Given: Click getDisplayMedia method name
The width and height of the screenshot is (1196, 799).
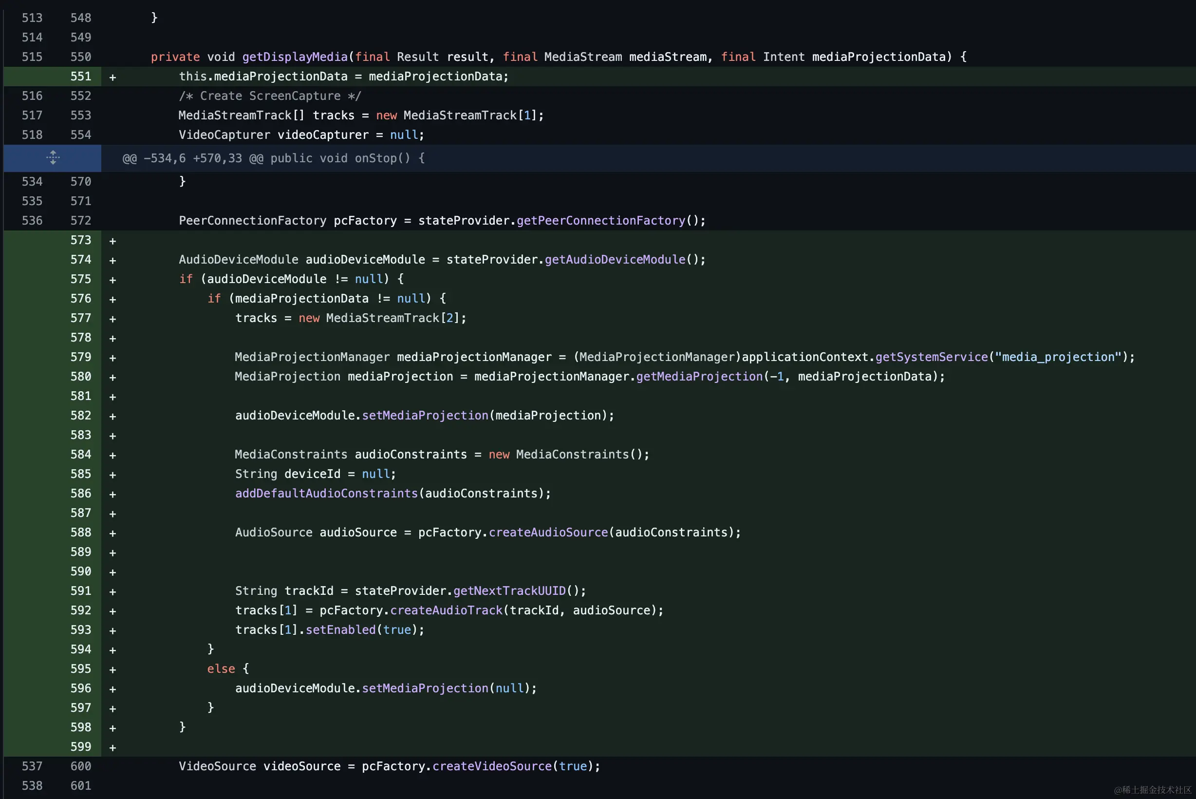Looking at the screenshot, I should [295, 57].
